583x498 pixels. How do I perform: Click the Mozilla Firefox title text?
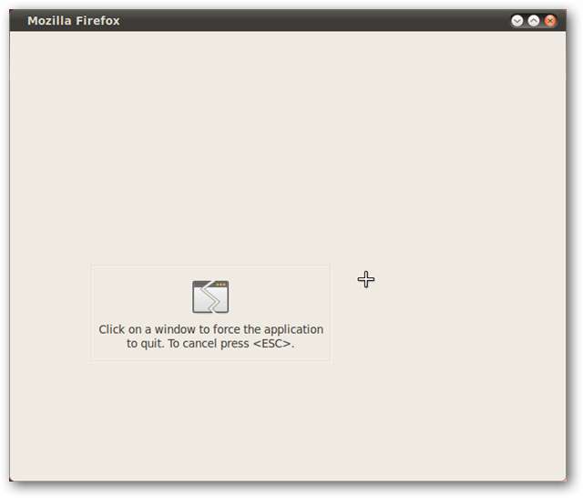tap(74, 20)
